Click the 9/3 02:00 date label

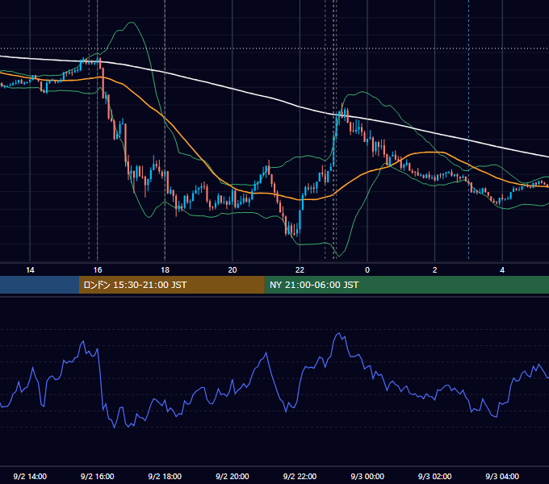coord(435,476)
